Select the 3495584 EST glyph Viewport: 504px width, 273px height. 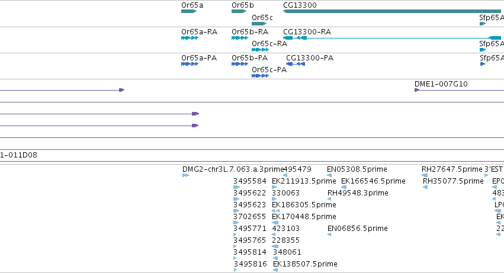click(x=236, y=187)
